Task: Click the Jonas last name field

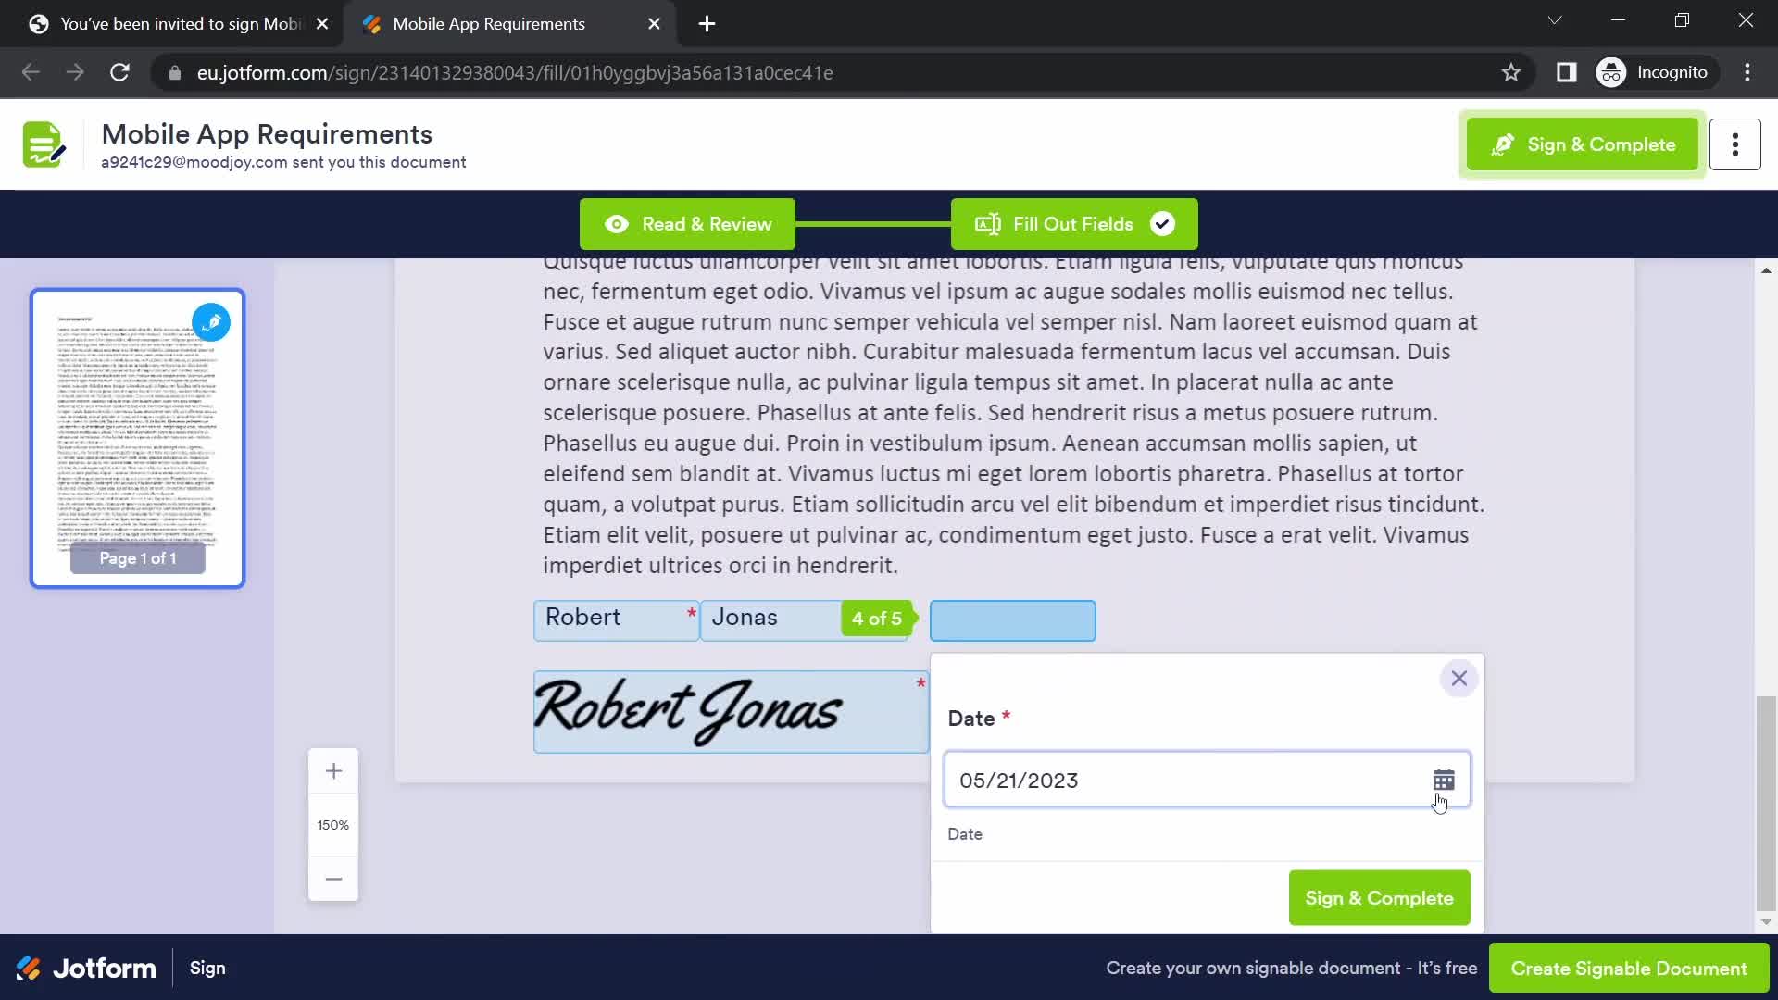Action: click(771, 619)
